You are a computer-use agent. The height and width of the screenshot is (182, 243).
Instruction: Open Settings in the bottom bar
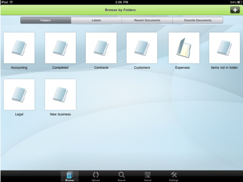point(174,176)
